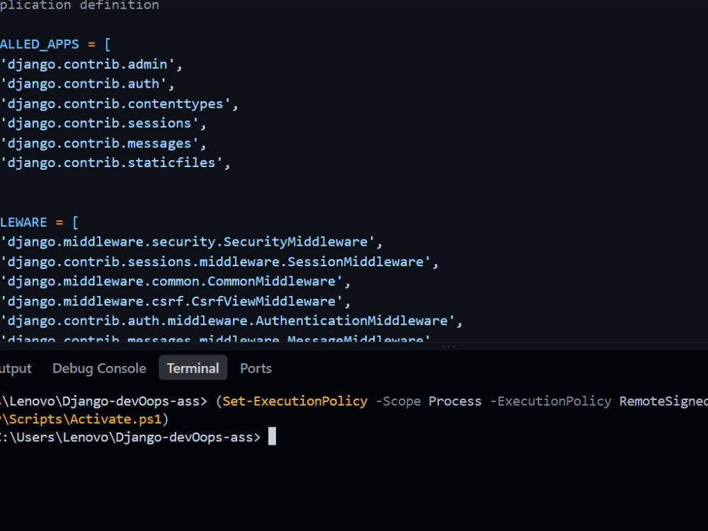Select the Terminal panel tab
Image resolution: width=708 pixels, height=531 pixels.
pyautogui.click(x=193, y=368)
